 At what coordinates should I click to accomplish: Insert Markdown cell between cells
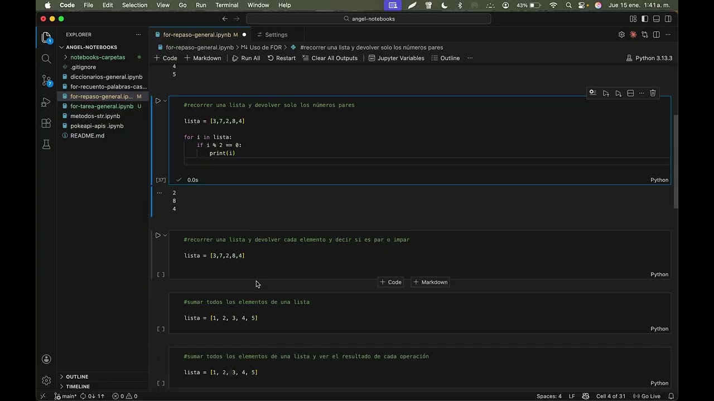430,282
